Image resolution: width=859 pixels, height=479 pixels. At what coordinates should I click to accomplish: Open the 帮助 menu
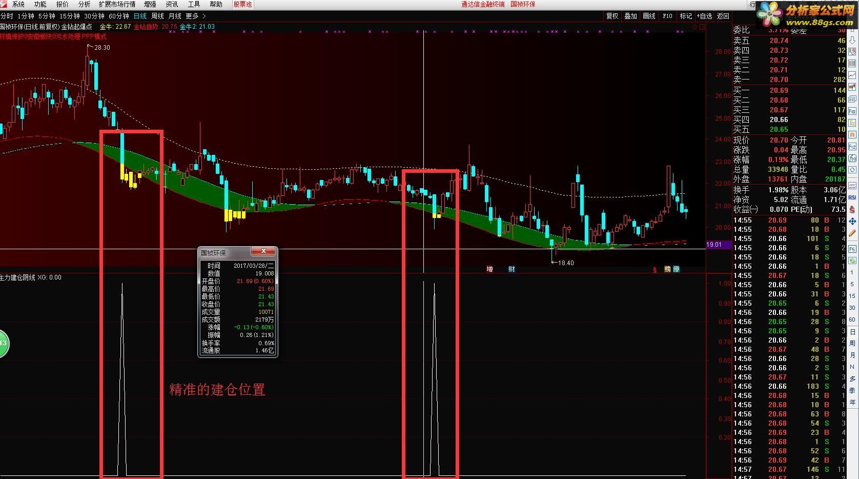(216, 4)
